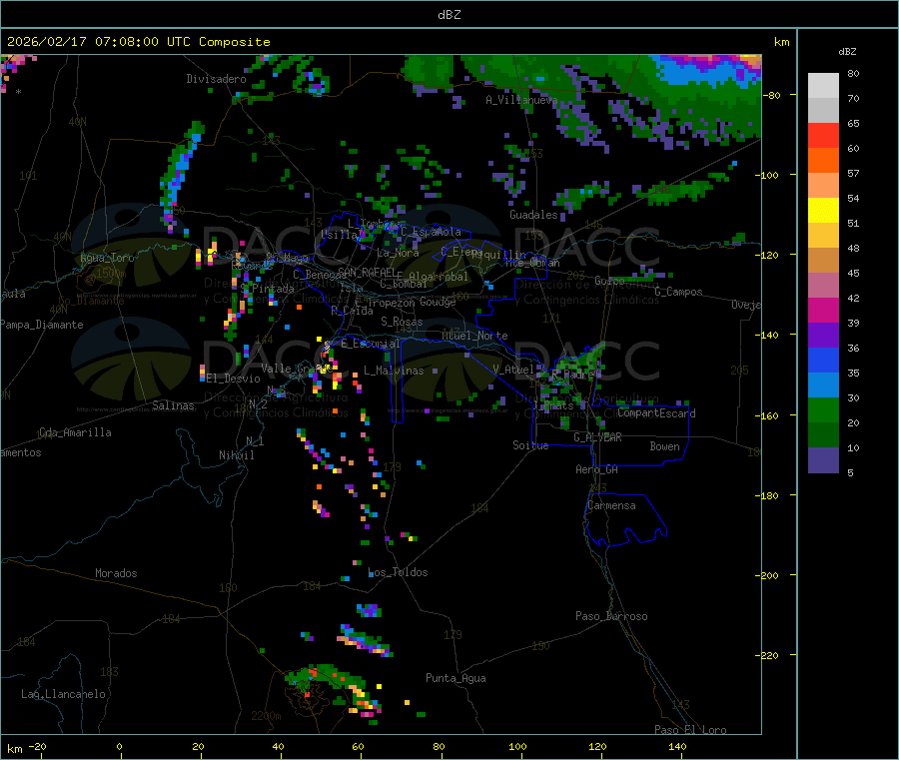Click the light gray 70-80 dBZ legend swatch
Viewport: 899px width, 760px height.
[823, 86]
